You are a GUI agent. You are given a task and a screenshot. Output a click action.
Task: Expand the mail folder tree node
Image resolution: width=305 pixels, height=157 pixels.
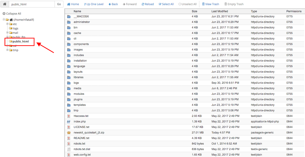[x=7, y=33]
